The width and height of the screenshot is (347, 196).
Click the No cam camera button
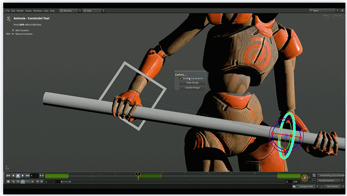click(x=338, y=16)
